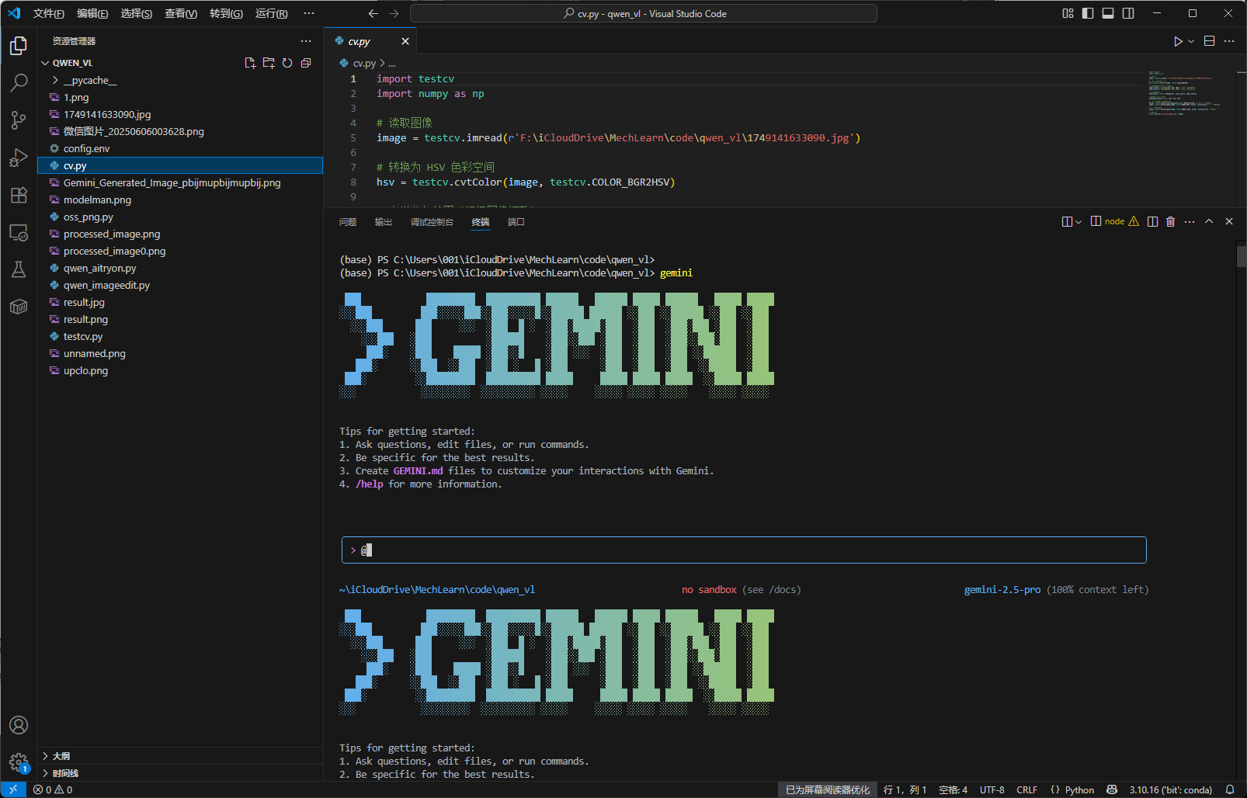1247x798 pixels.
Task: Open the Source Control view
Action: pyautogui.click(x=19, y=120)
